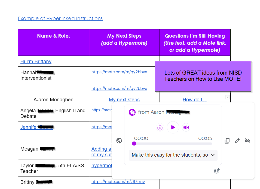The image size is (260, 189).
Task: Click Make this easy for the students transcript
Action: click(170, 155)
